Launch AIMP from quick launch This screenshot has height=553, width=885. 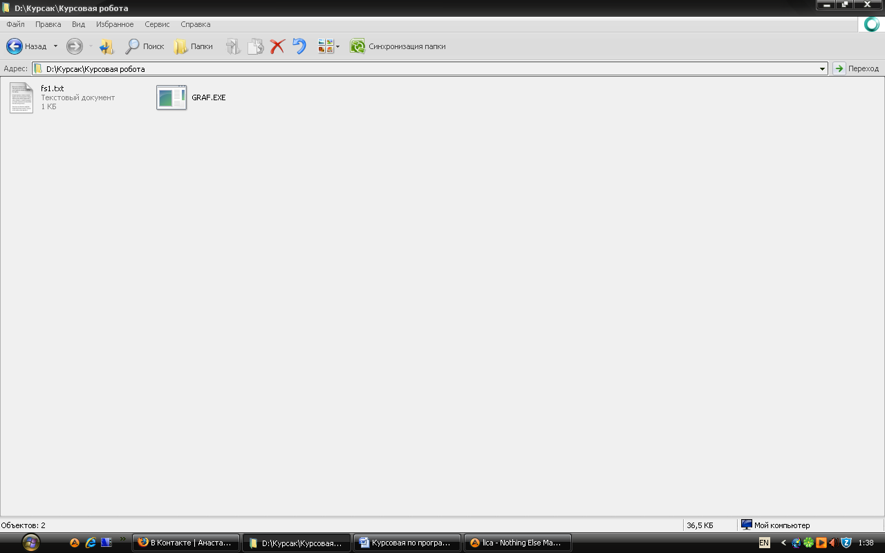pos(75,543)
